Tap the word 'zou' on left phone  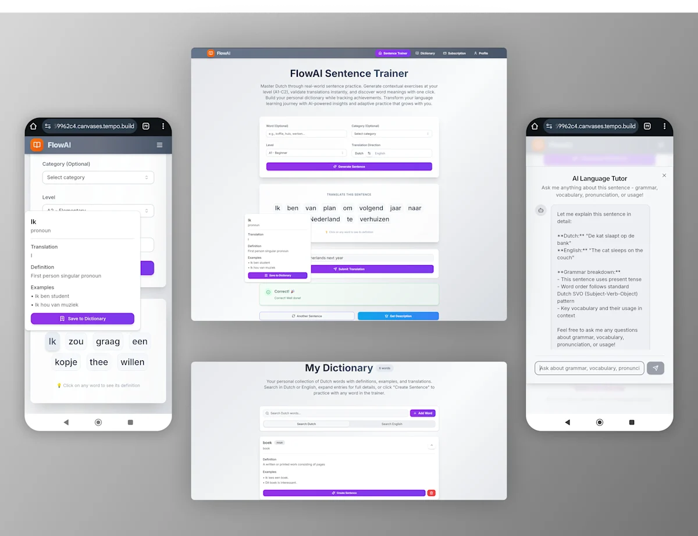[x=76, y=341]
